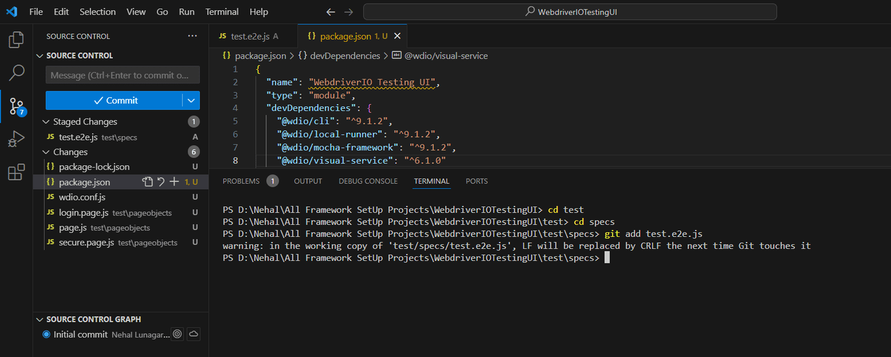
Task: Go back using the left arrow
Action: 330,12
